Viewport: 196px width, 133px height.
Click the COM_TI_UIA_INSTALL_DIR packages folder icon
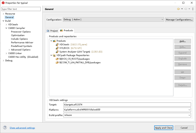(57, 63)
